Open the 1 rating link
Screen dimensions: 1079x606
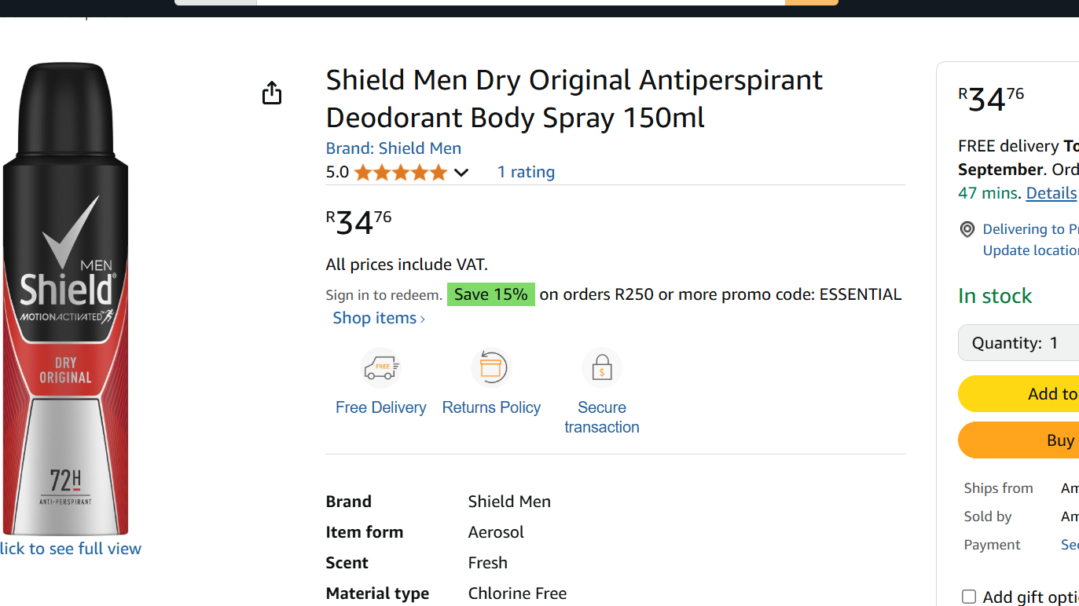point(526,172)
